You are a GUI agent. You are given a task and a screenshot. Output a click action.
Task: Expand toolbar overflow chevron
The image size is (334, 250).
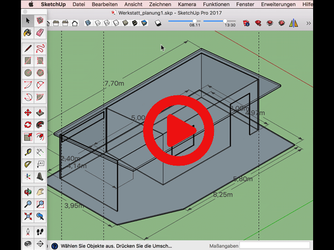308,23
